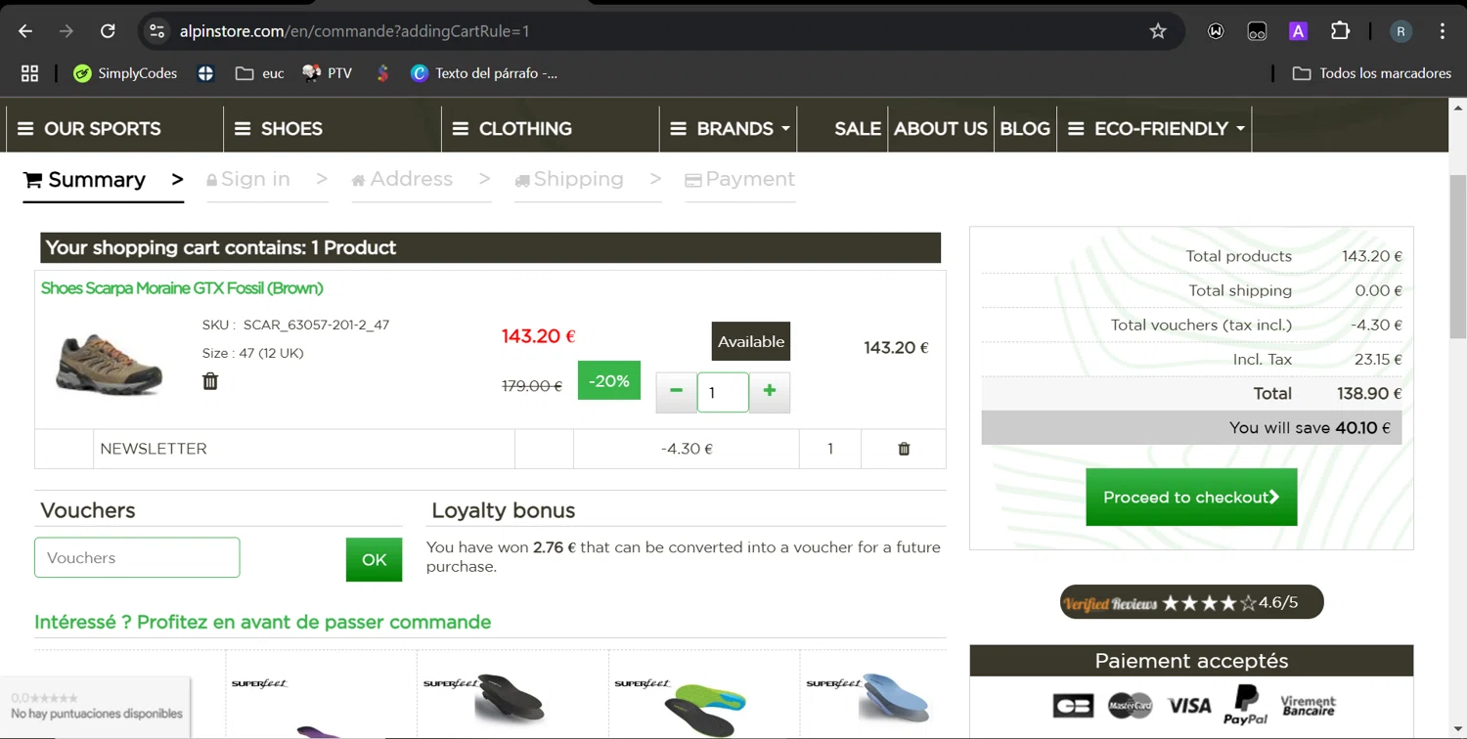The width and height of the screenshot is (1467, 739).
Task: Open Shoes Scarpa Moraine GTX Fossil product link
Action: click(x=182, y=288)
